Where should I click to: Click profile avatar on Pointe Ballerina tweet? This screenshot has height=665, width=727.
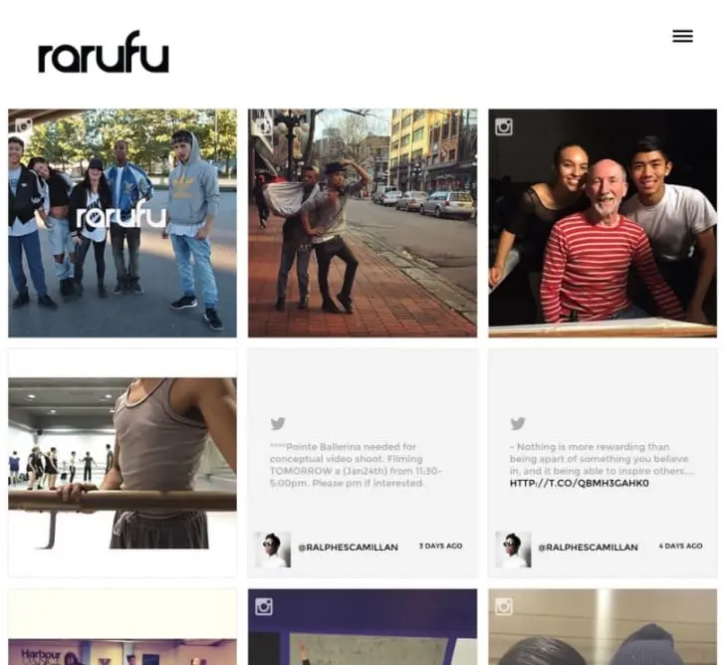(x=273, y=550)
